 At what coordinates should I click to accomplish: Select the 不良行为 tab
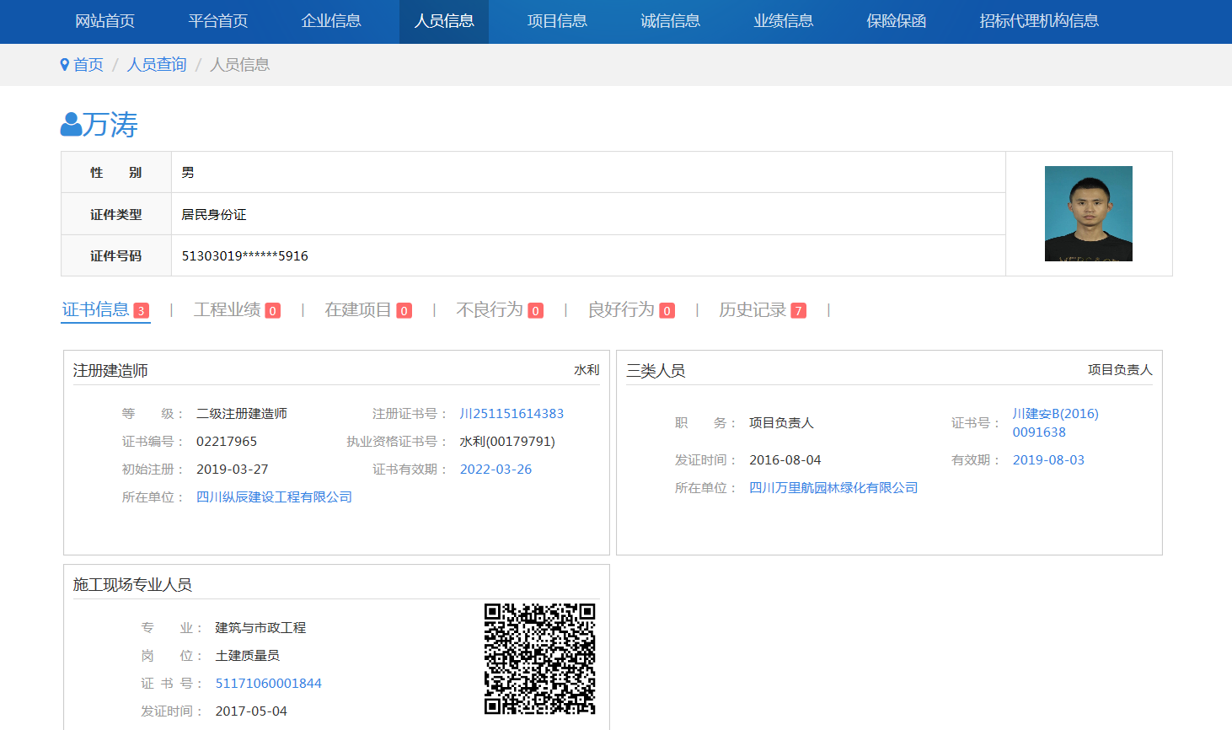coord(490,310)
